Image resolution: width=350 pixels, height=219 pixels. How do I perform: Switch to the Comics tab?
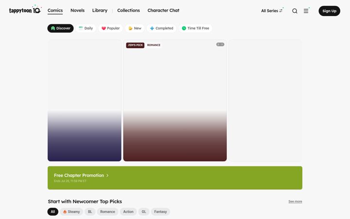(x=55, y=11)
